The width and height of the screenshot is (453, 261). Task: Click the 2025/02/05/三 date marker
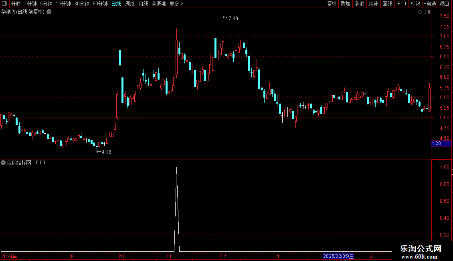point(338,256)
